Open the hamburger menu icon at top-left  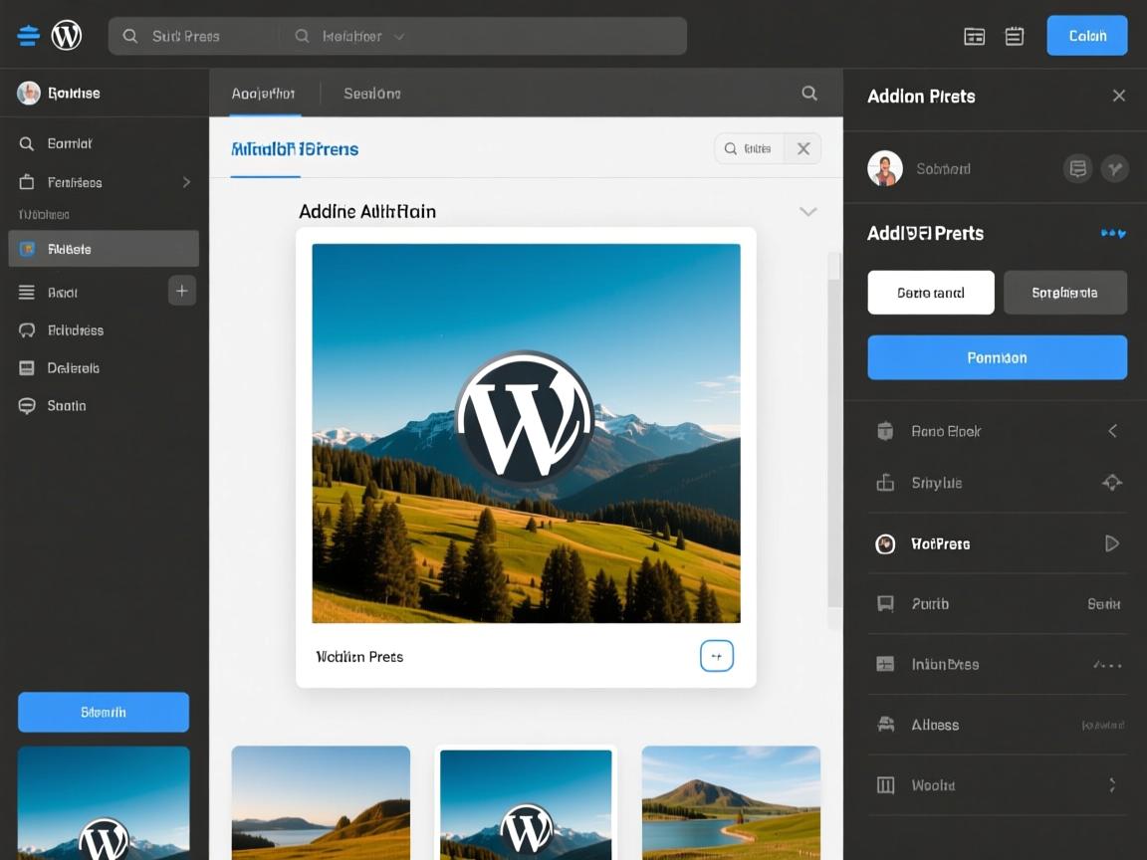pyautogui.click(x=29, y=36)
